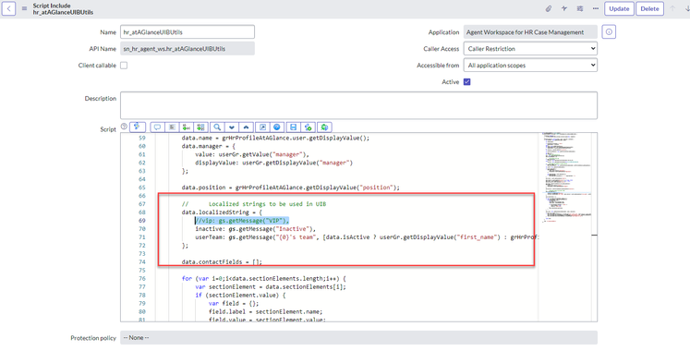The image size is (690, 351).
Task: Open the form context menu icon
Action: [x=24, y=8]
